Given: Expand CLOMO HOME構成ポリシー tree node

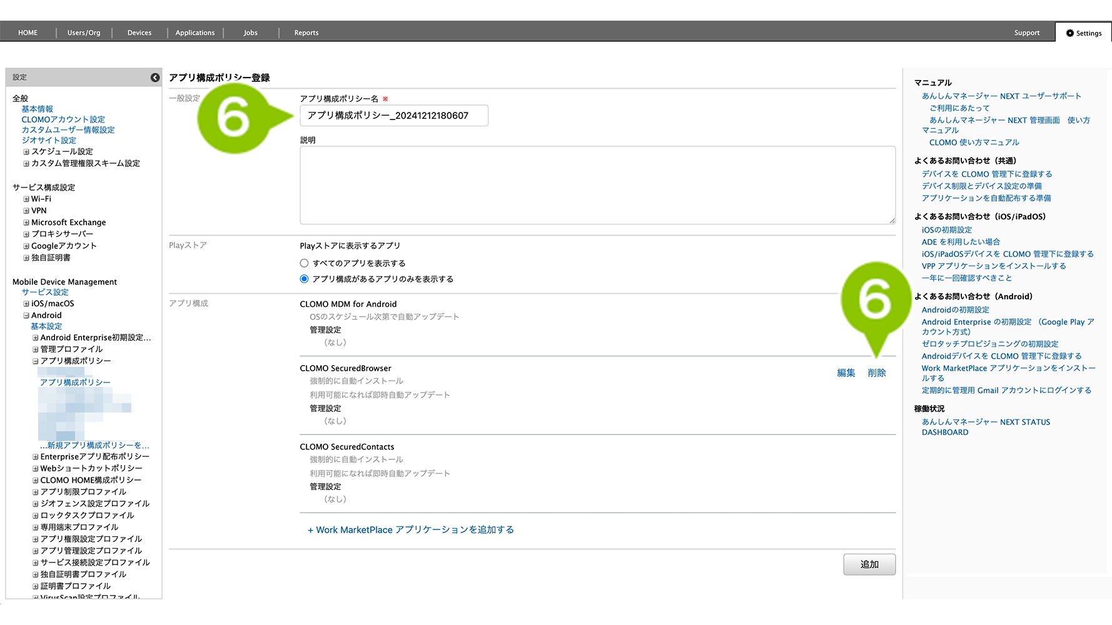Looking at the screenshot, I should coord(36,481).
